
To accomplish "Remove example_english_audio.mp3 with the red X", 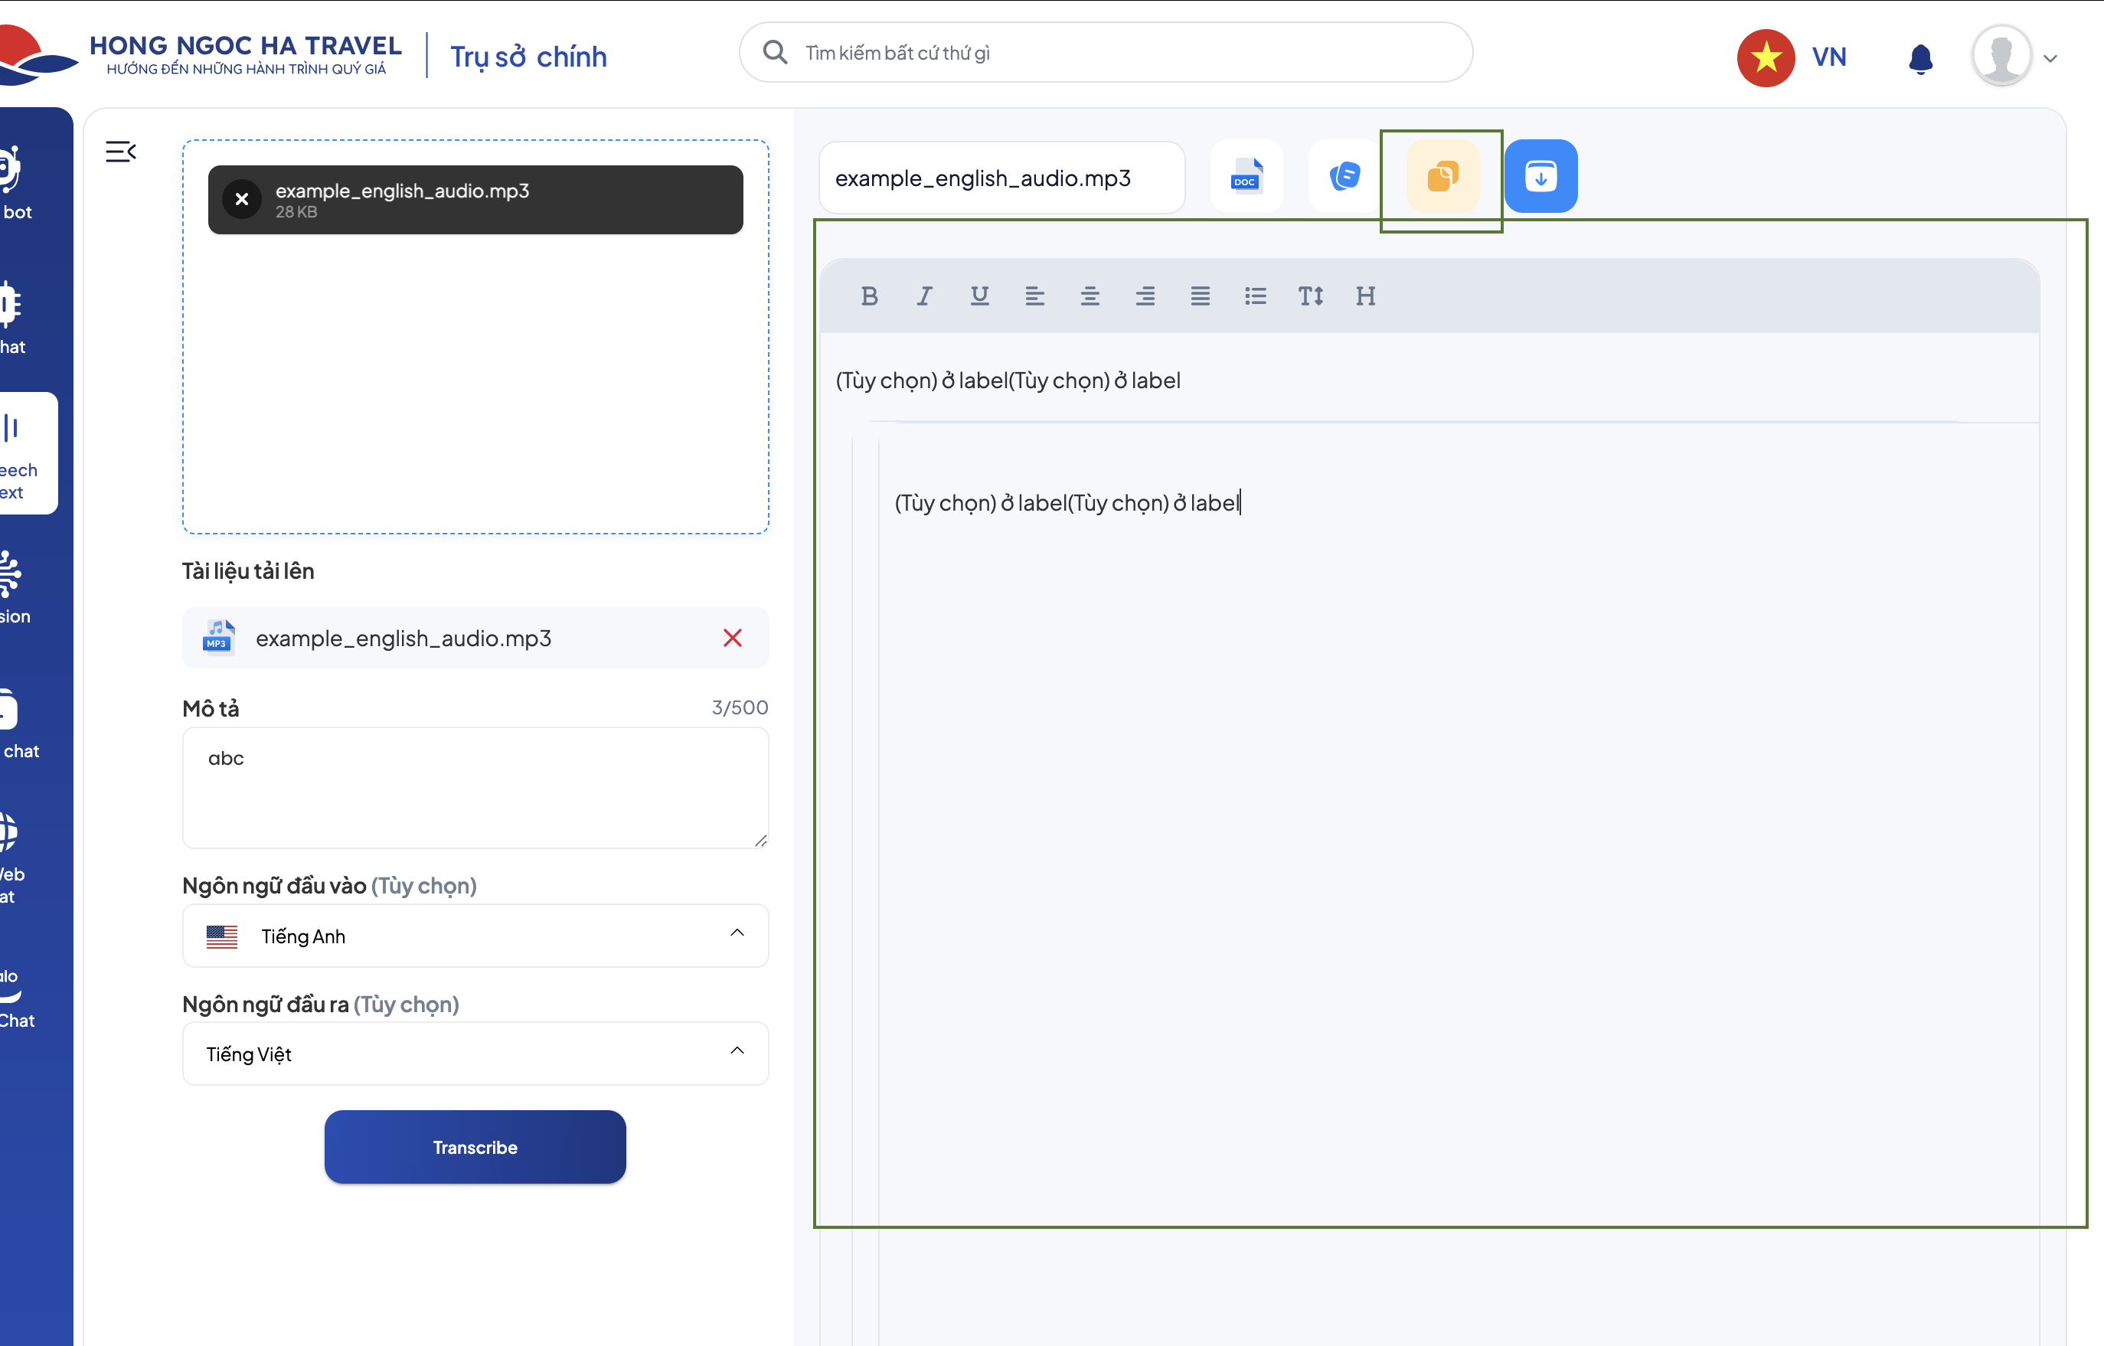I will point(732,638).
